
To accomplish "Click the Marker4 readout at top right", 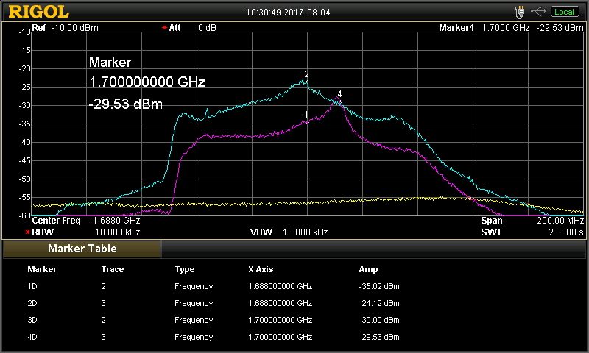I will [x=509, y=28].
